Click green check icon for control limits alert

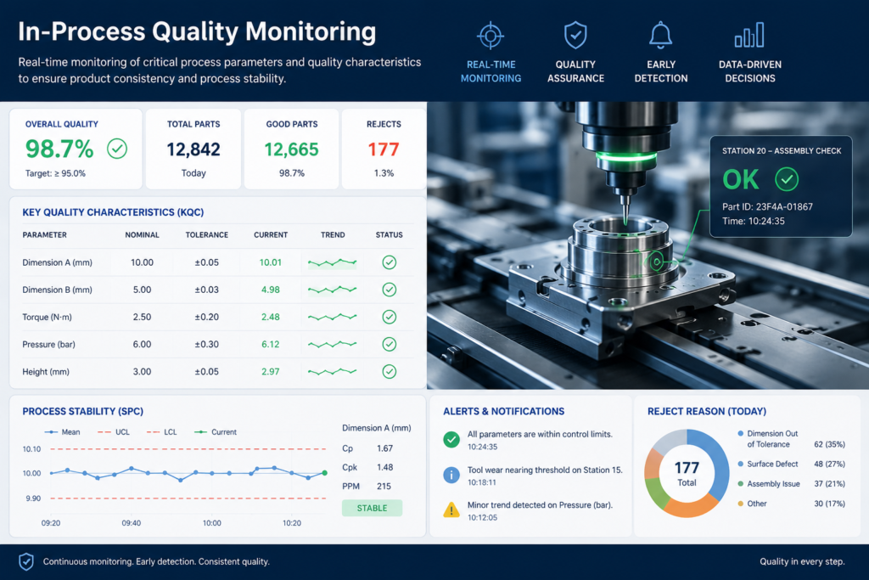tap(451, 440)
